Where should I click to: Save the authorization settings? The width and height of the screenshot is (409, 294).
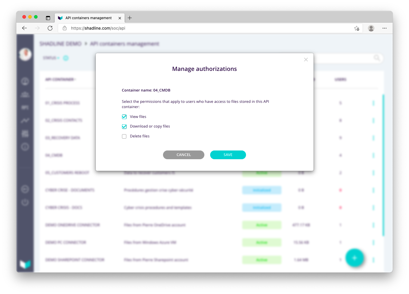tap(228, 155)
